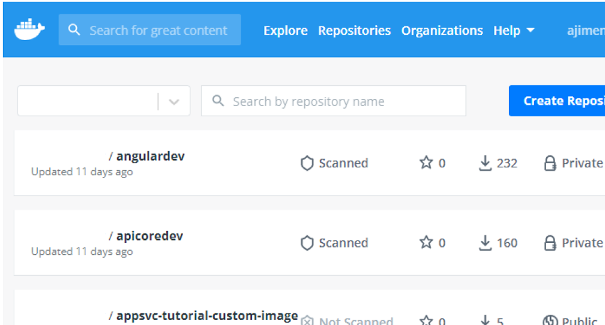
Task: Go to the Explore page
Action: (x=285, y=31)
